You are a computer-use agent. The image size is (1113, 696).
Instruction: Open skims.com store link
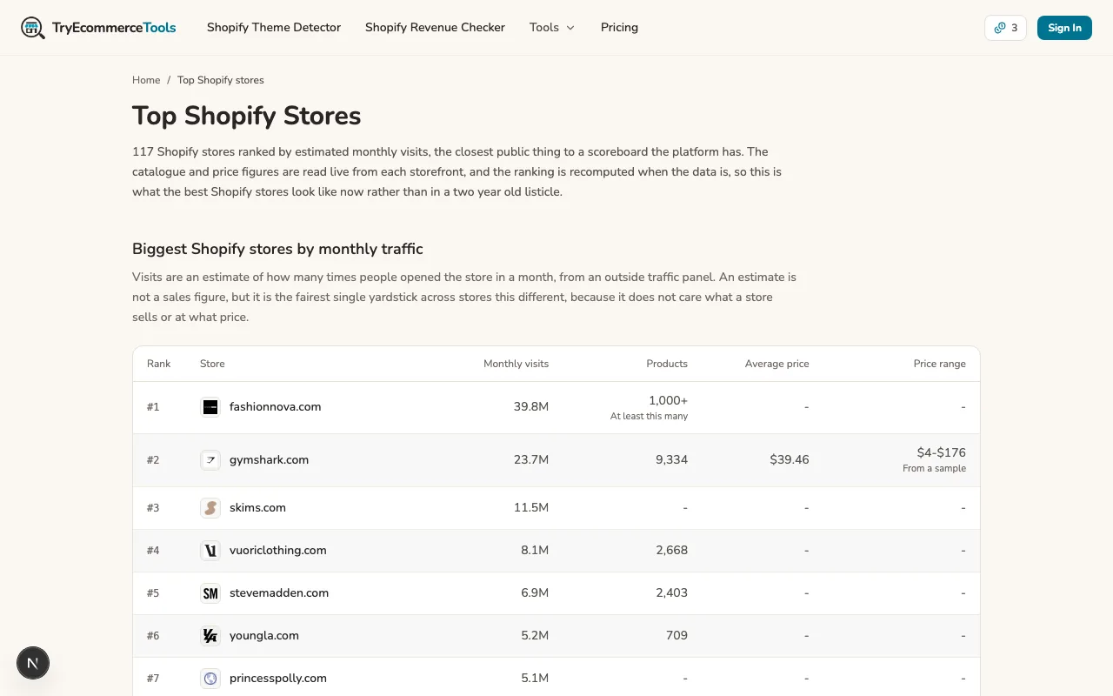click(257, 508)
